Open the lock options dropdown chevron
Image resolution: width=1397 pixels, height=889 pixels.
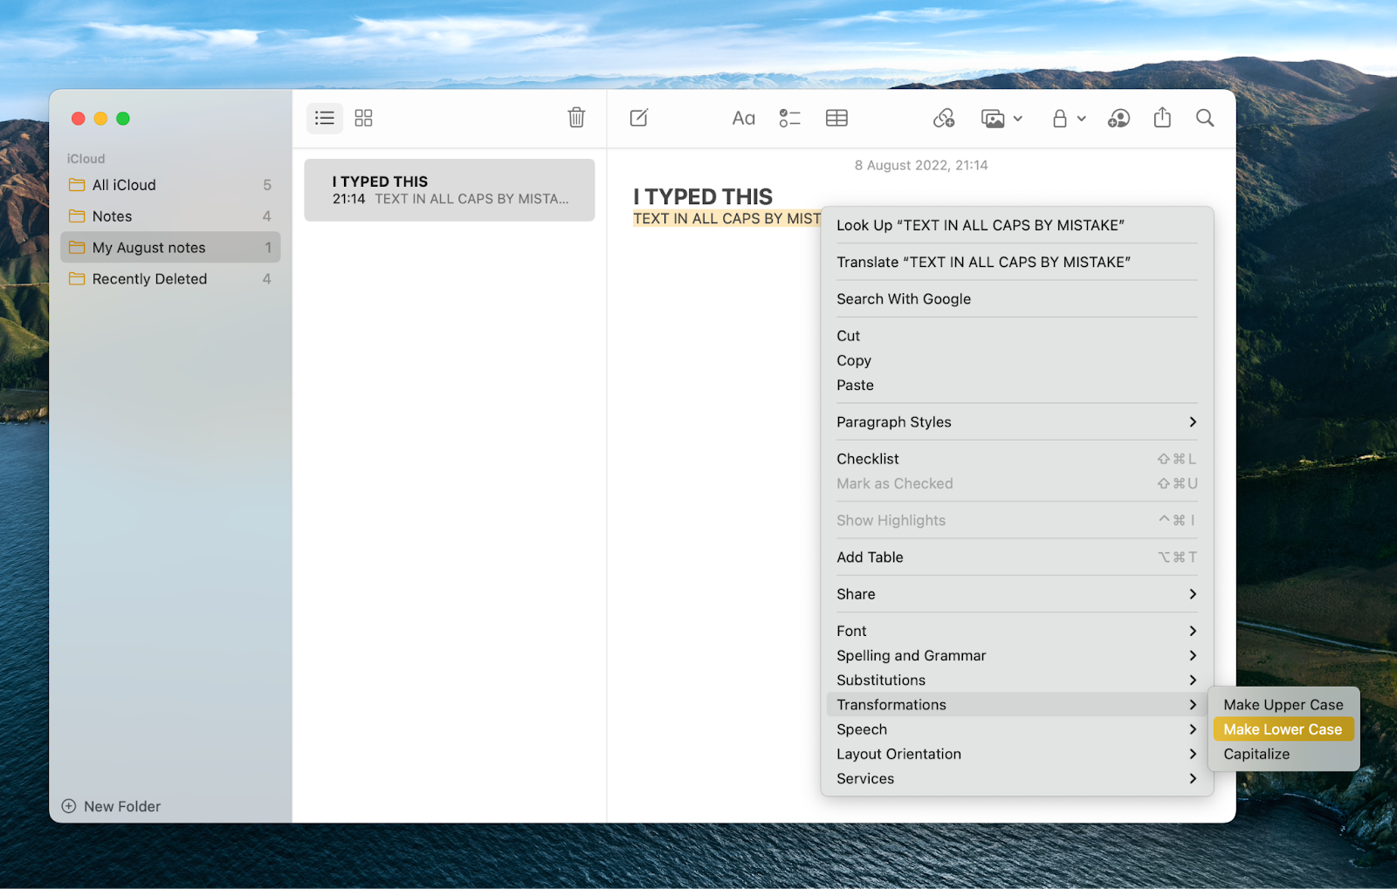coord(1081,118)
